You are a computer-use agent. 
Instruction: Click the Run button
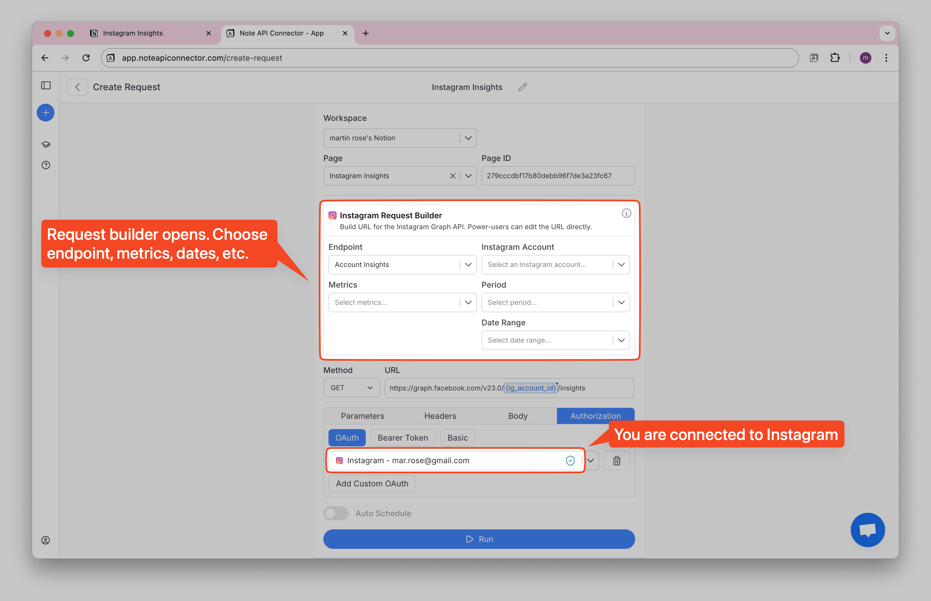click(x=479, y=539)
